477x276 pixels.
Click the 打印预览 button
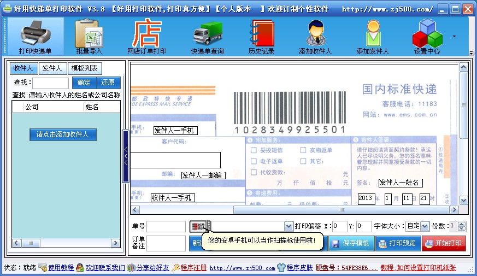click(398, 243)
